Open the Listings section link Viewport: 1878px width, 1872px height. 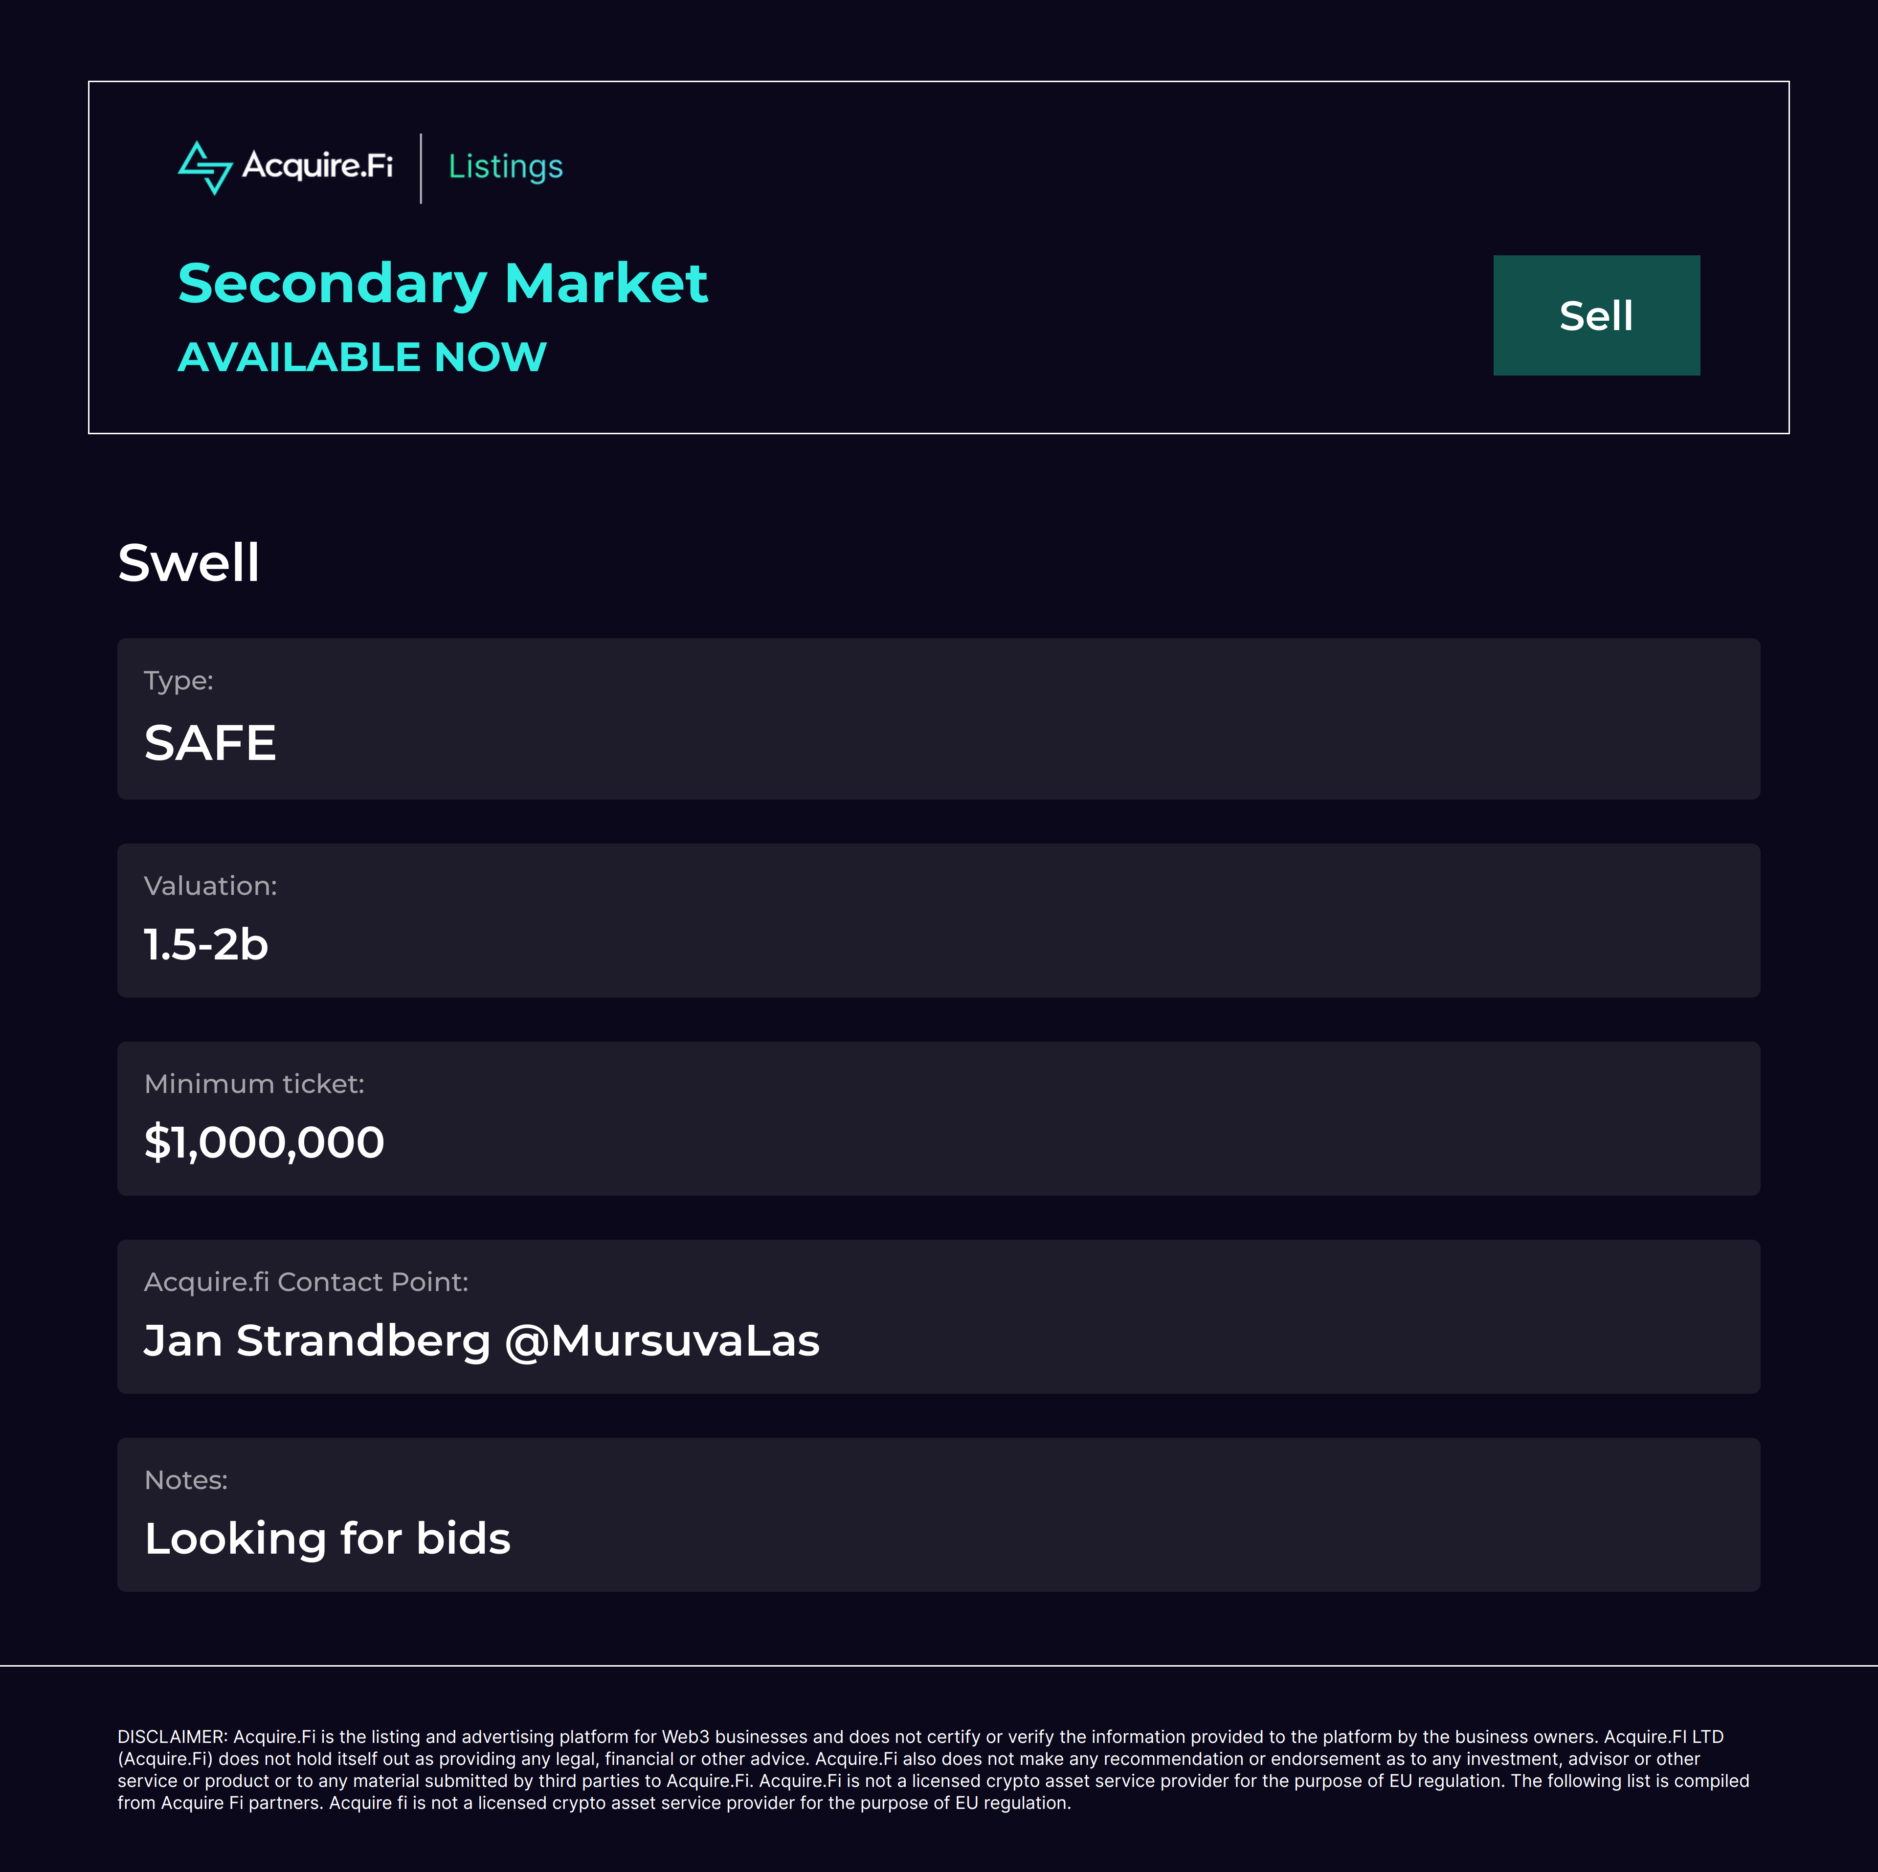click(x=506, y=167)
